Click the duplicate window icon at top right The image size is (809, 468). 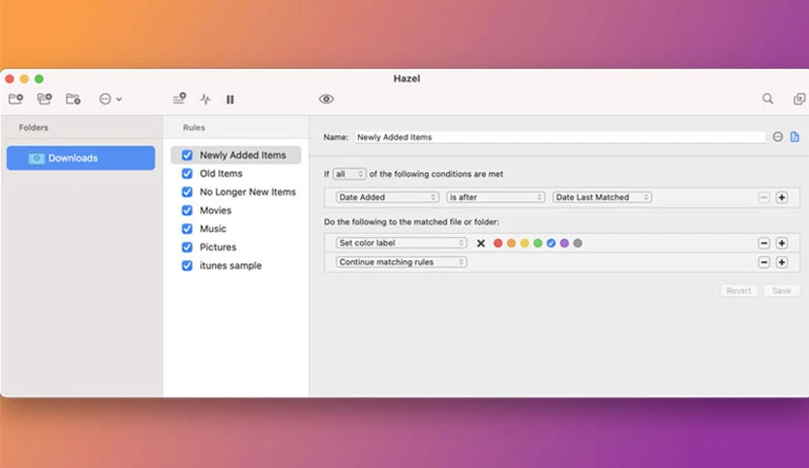[799, 99]
